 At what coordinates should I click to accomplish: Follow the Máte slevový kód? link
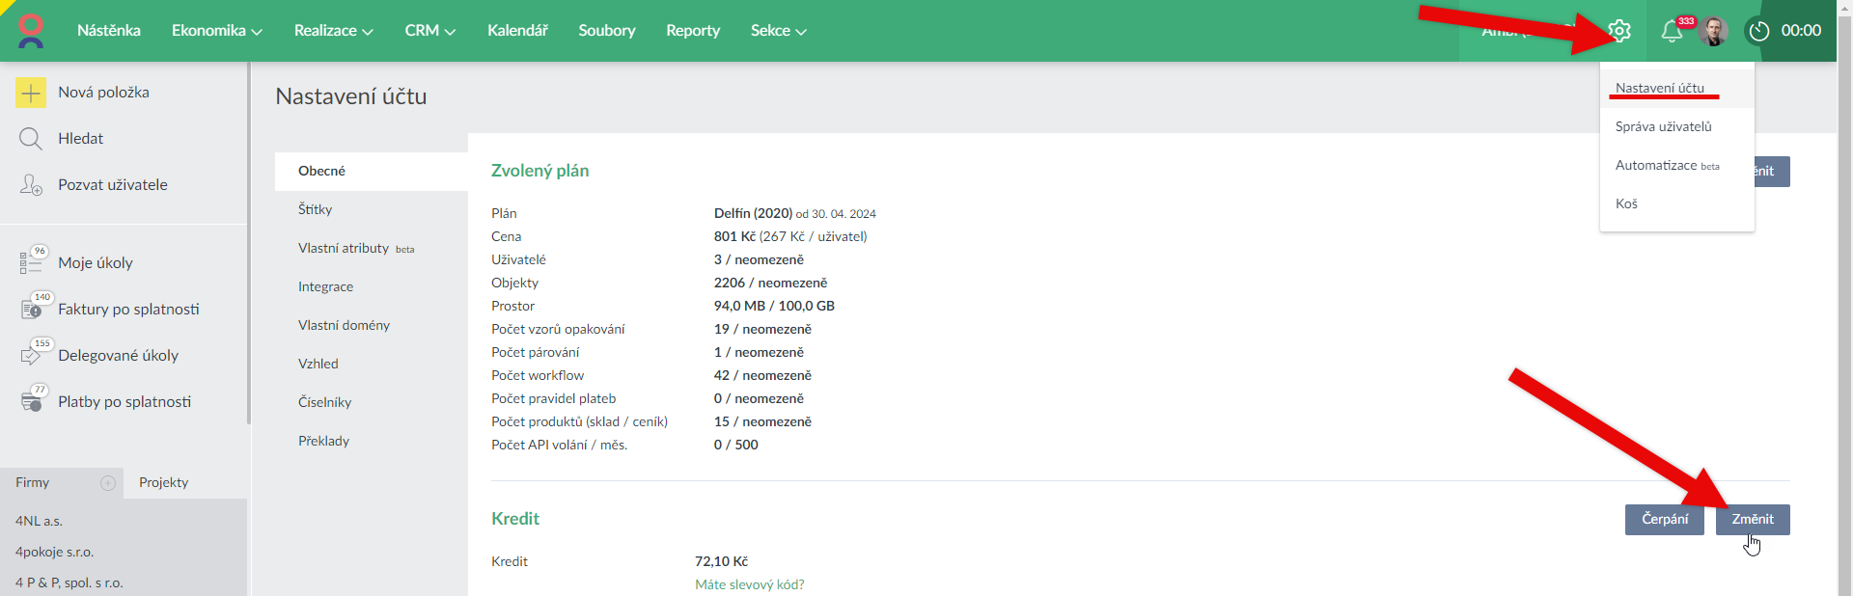[x=749, y=584]
